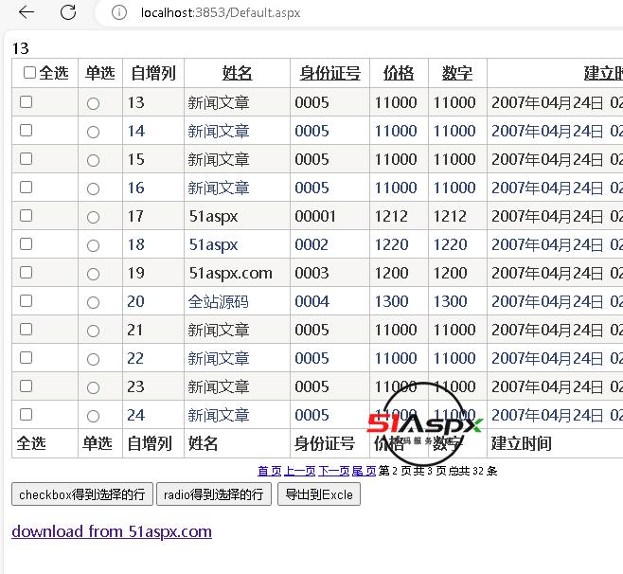Select the radio button for row 18
623x574 pixels.
[x=93, y=245]
